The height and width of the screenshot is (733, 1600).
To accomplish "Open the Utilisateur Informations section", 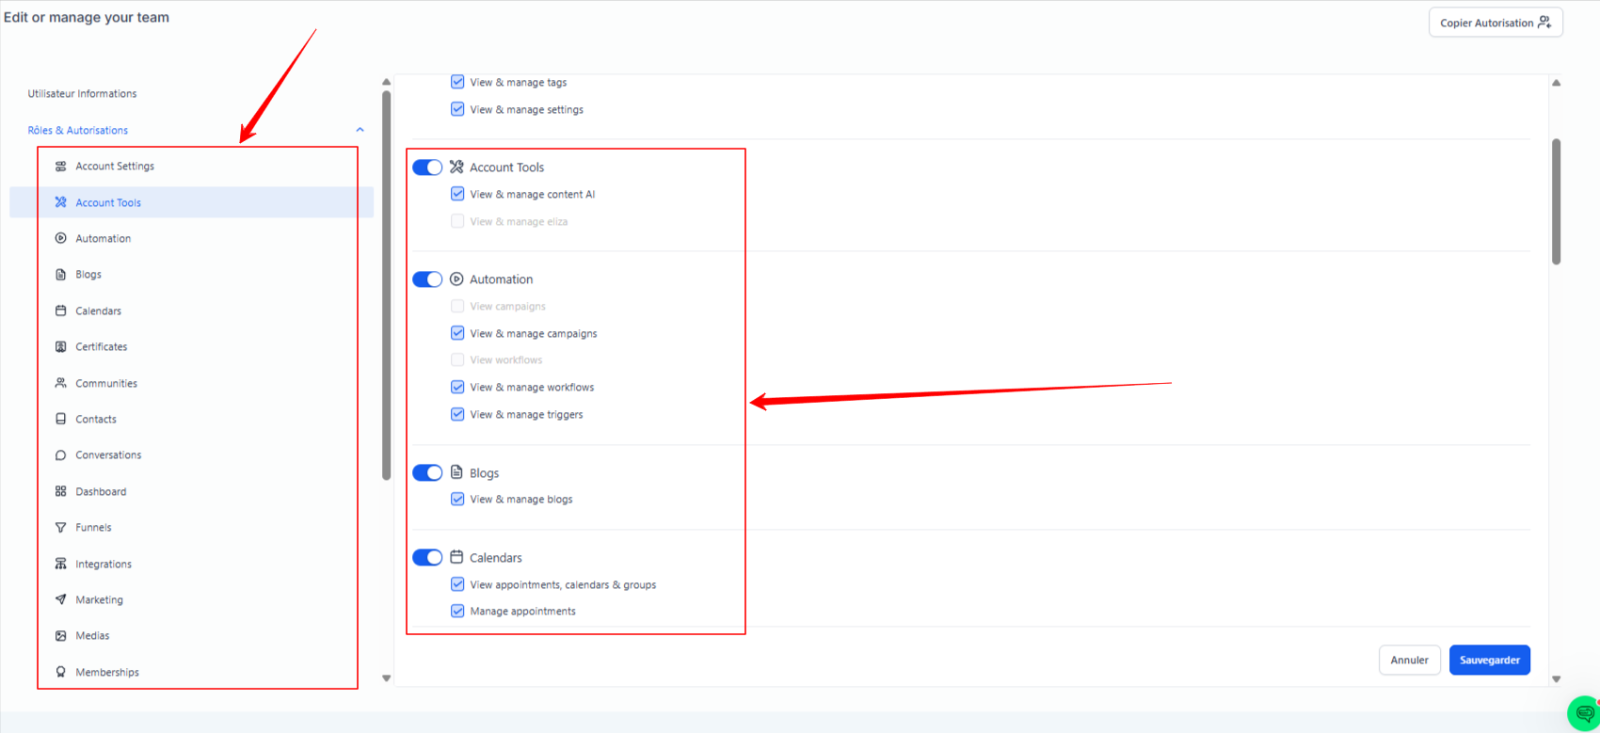I will point(82,94).
